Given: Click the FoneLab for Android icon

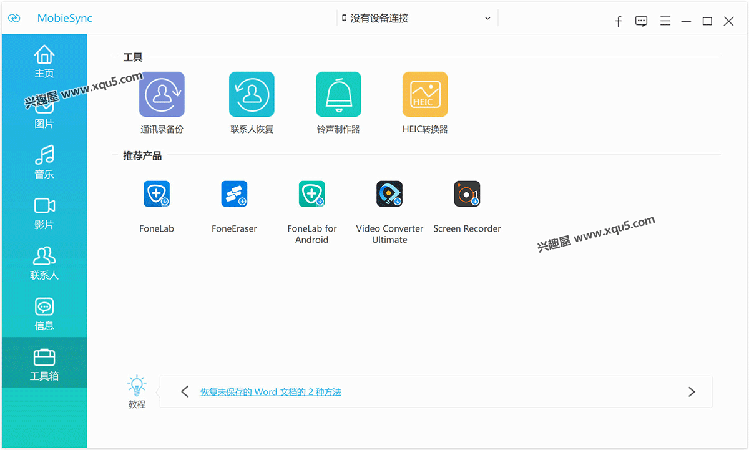Looking at the screenshot, I should pos(312,194).
